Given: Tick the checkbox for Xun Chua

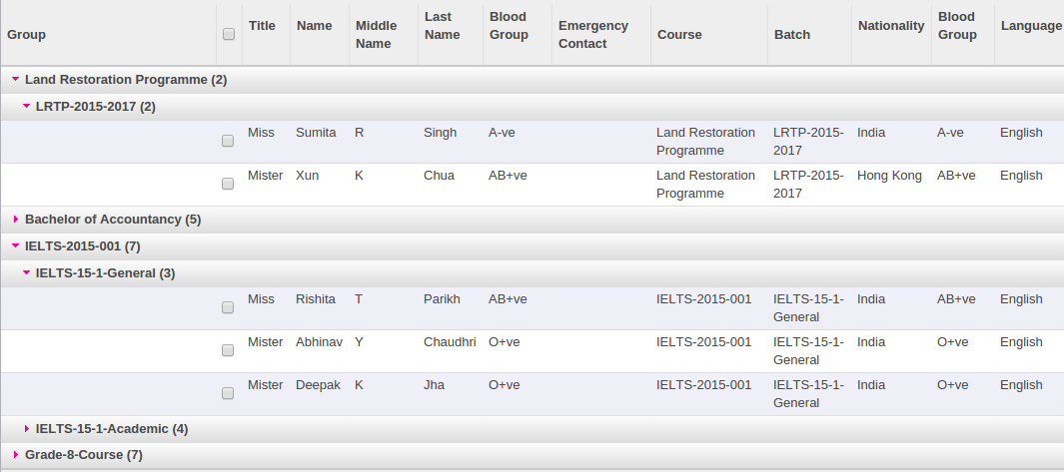Looking at the screenshot, I should click(x=228, y=185).
